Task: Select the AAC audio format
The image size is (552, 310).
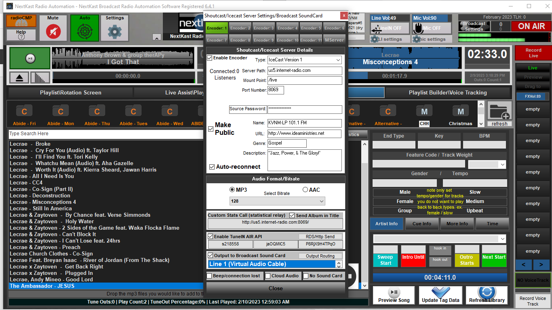Action: coord(305,190)
